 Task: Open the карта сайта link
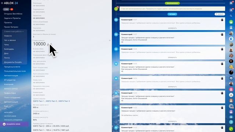pos(8,112)
